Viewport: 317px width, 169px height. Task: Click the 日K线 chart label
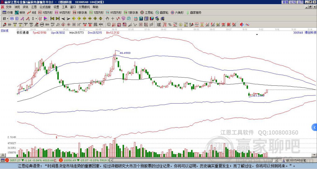pyautogui.click(x=5, y=31)
